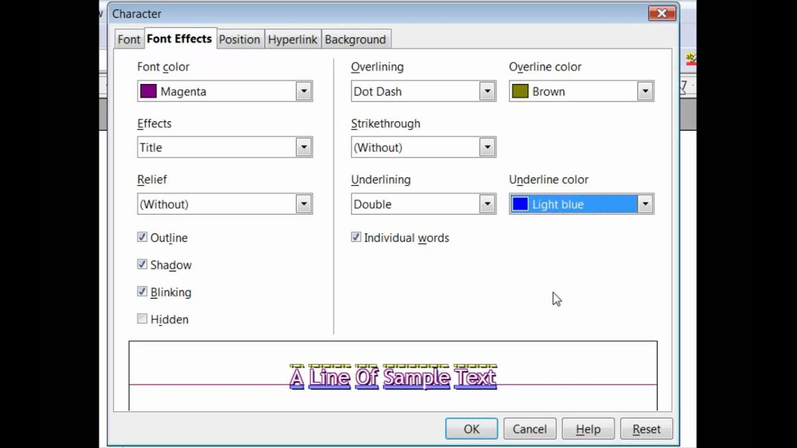This screenshot has width=797, height=448.
Task: Click the Brown overline color swatch
Action: coord(520,91)
